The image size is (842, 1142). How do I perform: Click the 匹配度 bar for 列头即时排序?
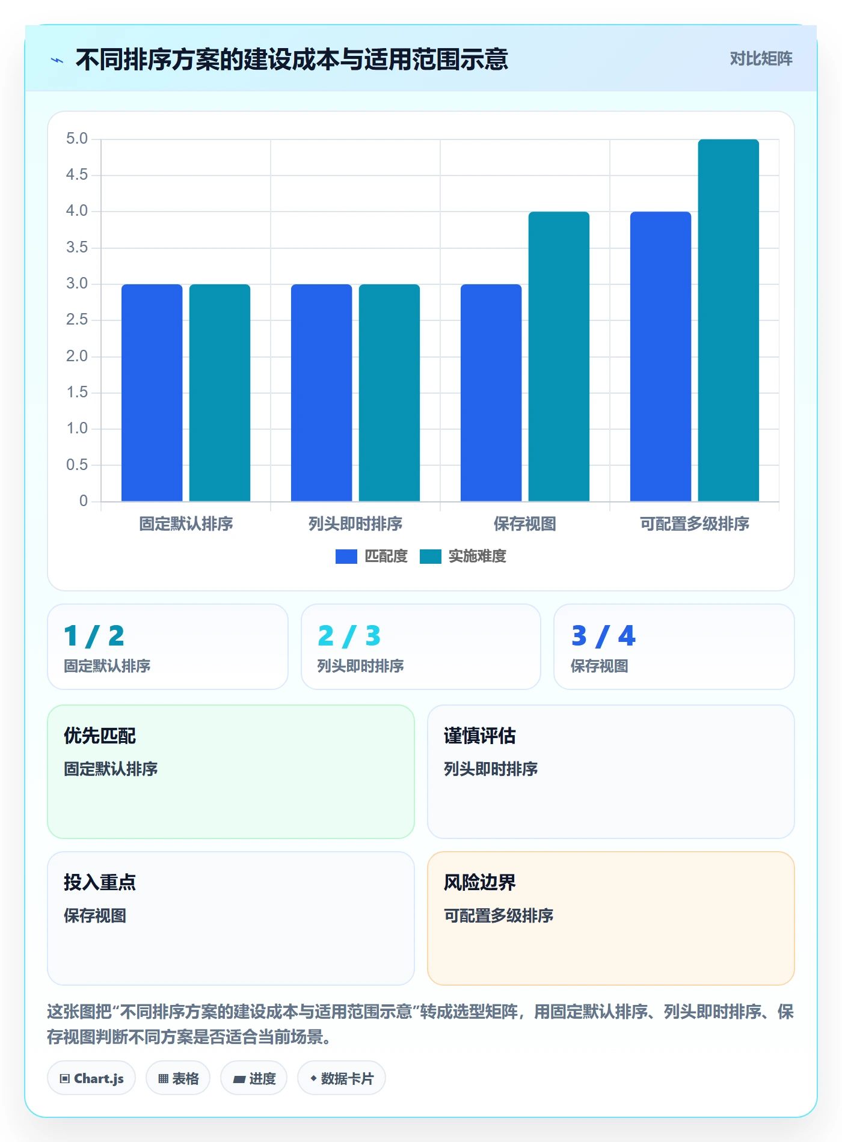(x=322, y=392)
